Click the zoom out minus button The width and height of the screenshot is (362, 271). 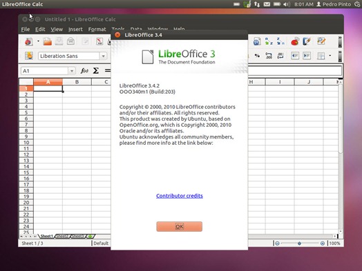277,243
